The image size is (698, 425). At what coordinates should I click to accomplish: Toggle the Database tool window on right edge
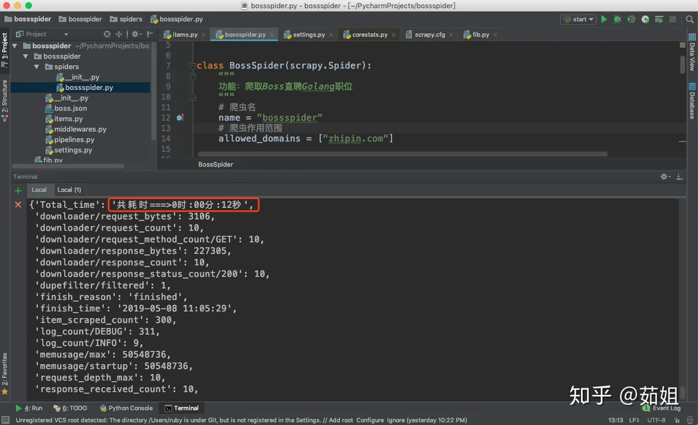692,102
